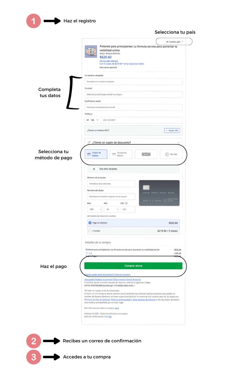Click the 'Detalles de la compra' heading
Image resolution: width=236 pixels, height=377 pixels.
coord(98,243)
